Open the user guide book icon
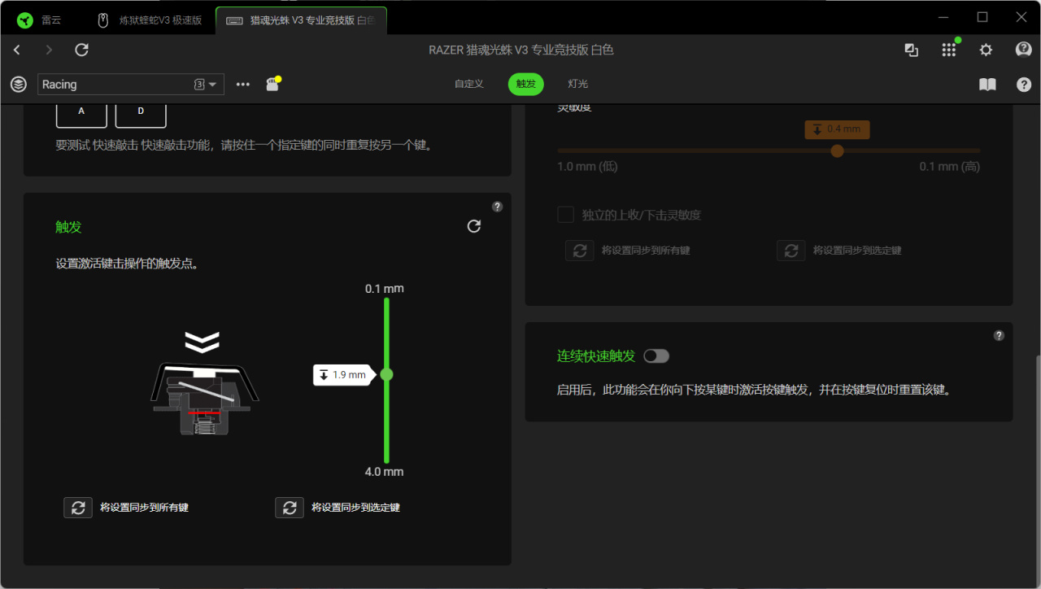 pyautogui.click(x=987, y=85)
